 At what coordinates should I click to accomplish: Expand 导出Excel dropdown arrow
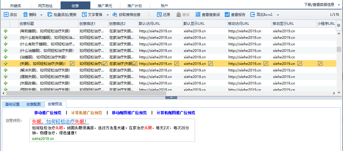tap(278, 15)
